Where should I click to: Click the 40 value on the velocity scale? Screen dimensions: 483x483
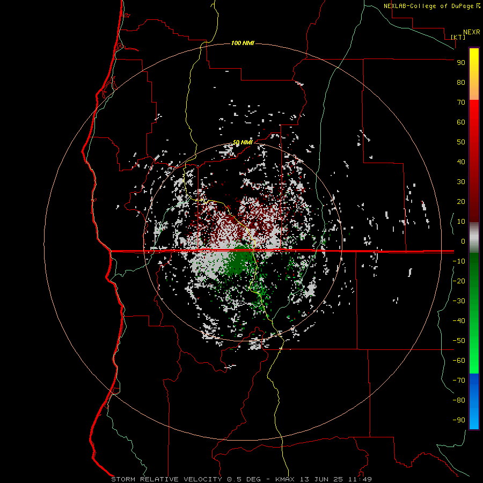click(x=461, y=162)
